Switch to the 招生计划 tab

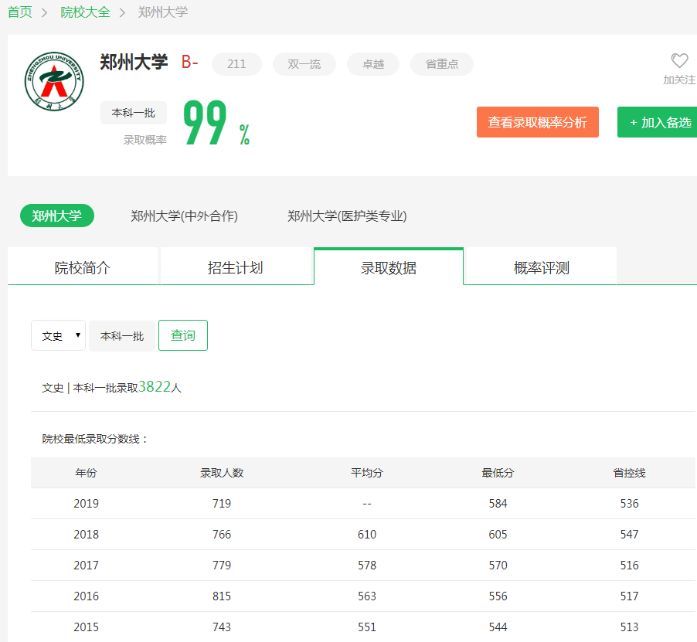tap(236, 267)
